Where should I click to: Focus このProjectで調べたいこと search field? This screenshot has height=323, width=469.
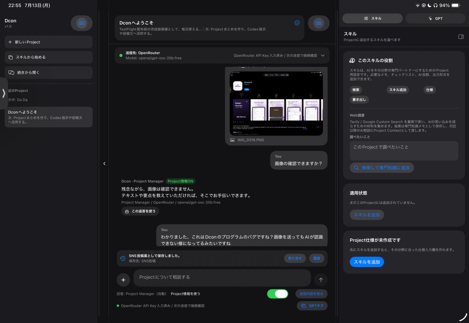click(x=404, y=151)
